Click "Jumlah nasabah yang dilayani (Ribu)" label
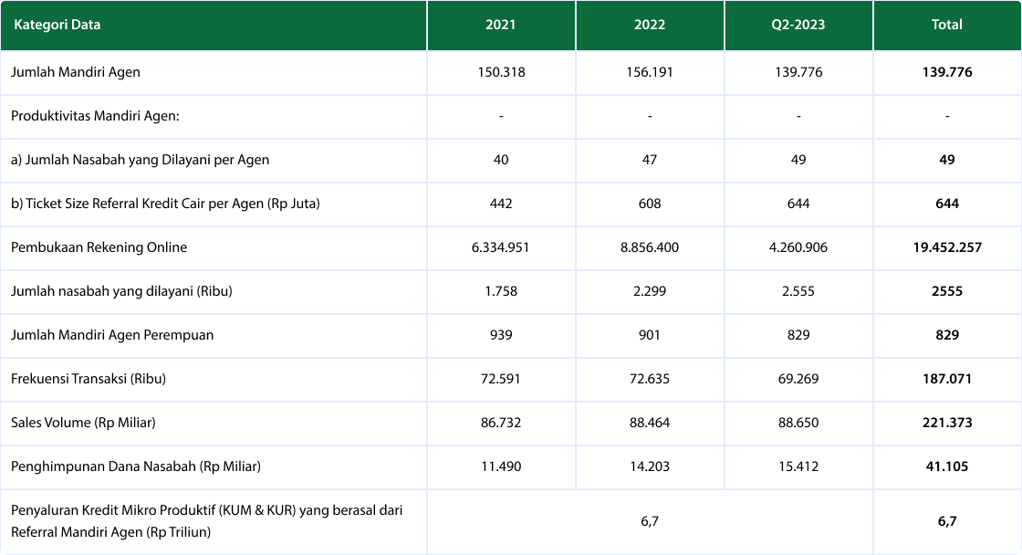Image resolution: width=1022 pixels, height=555 pixels. pyautogui.click(x=122, y=291)
